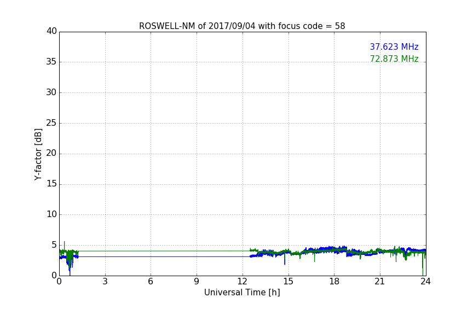Click the y-axis tick label '40'
This screenshot has height=315, width=473.
(51, 31)
